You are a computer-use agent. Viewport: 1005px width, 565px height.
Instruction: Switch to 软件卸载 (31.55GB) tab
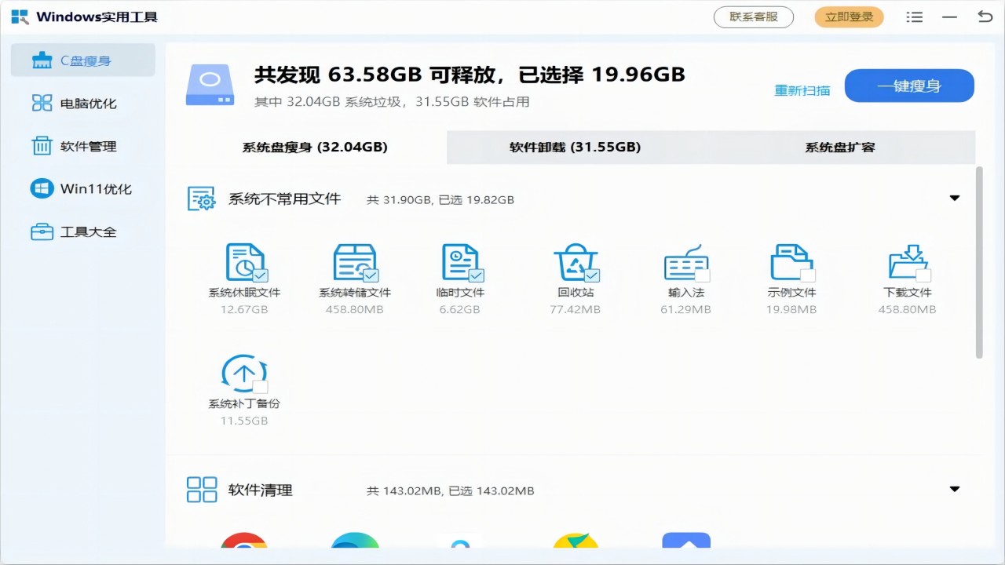pyautogui.click(x=575, y=147)
